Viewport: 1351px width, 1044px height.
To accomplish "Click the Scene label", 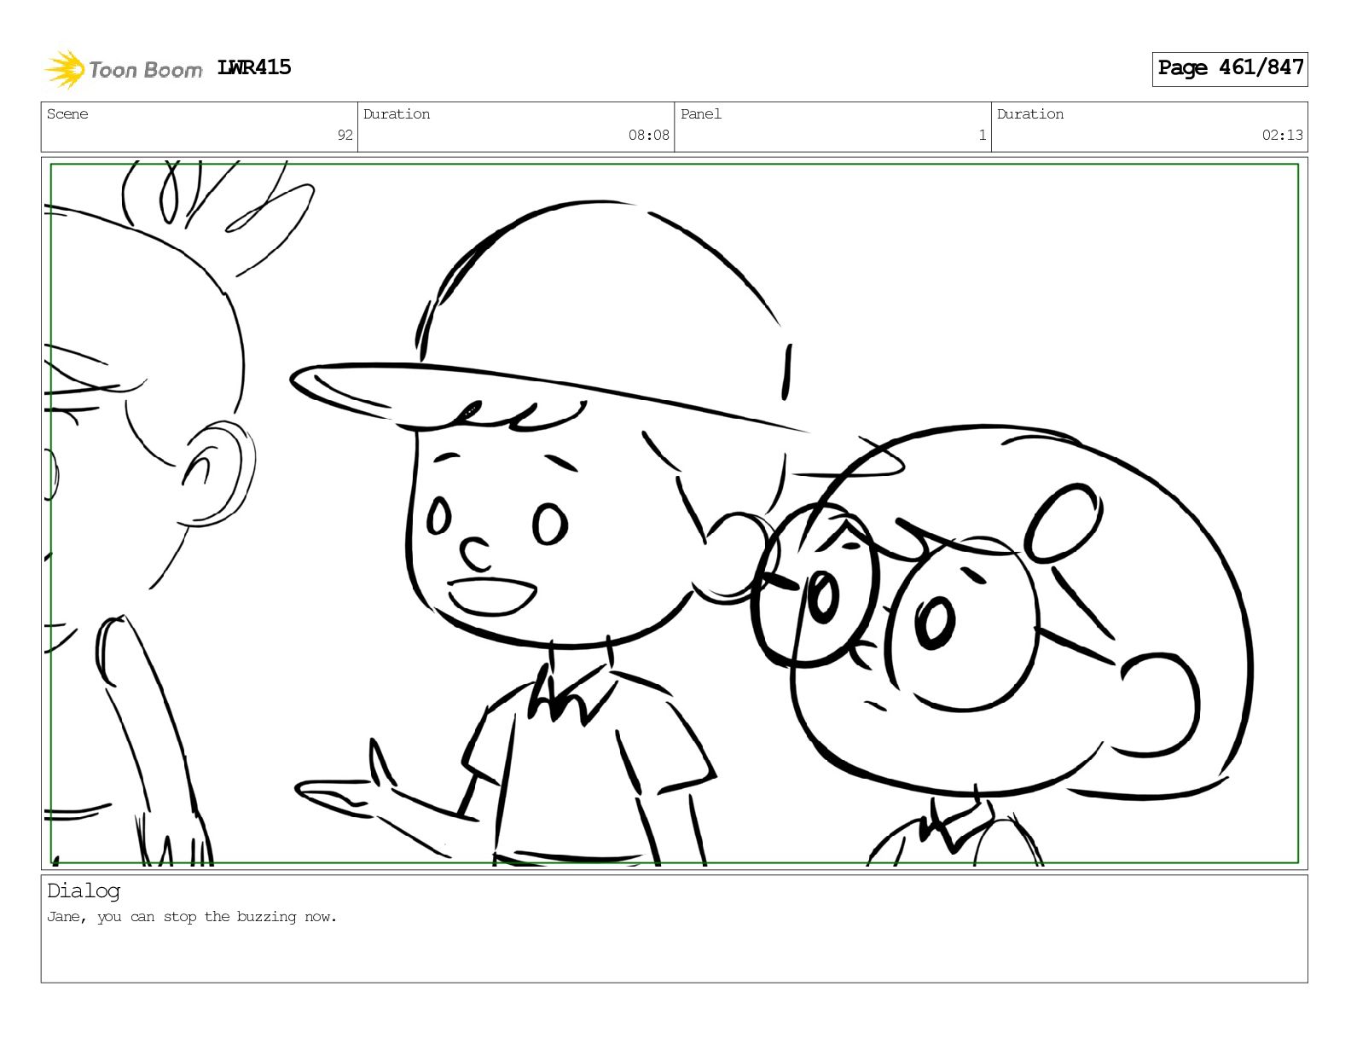I will coord(67,114).
